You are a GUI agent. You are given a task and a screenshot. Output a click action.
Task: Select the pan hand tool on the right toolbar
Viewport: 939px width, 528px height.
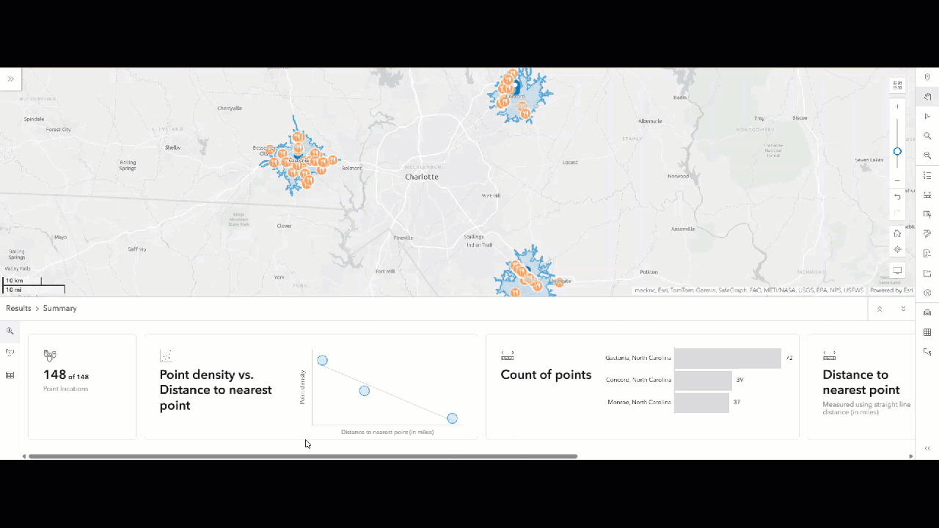(927, 96)
